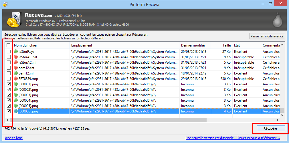
Task: Check the iaStorF.sys checkbox
Action: pyautogui.click(x=9, y=52)
